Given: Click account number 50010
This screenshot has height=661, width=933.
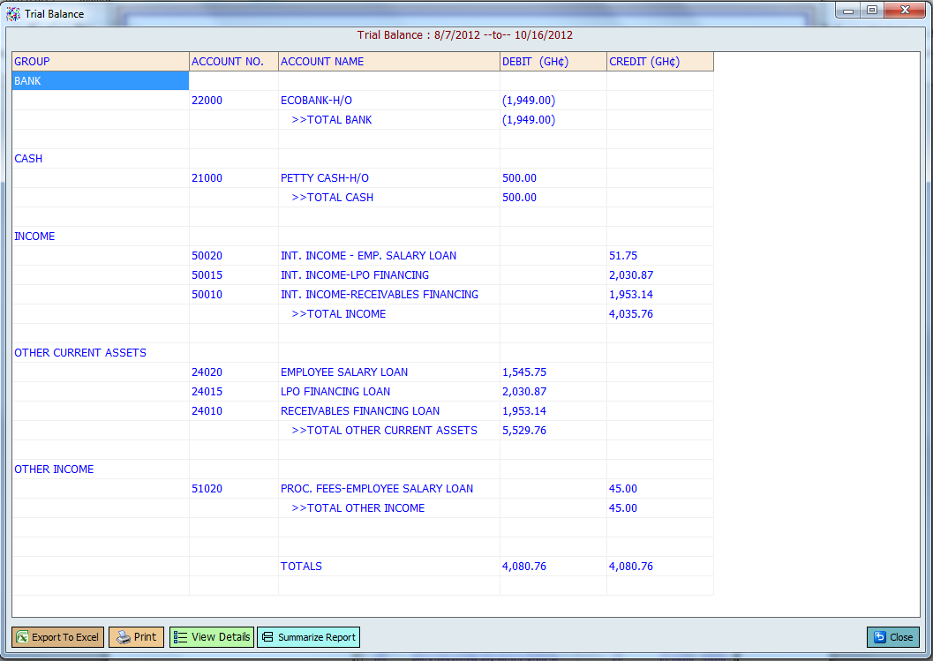Looking at the screenshot, I should [x=207, y=295].
